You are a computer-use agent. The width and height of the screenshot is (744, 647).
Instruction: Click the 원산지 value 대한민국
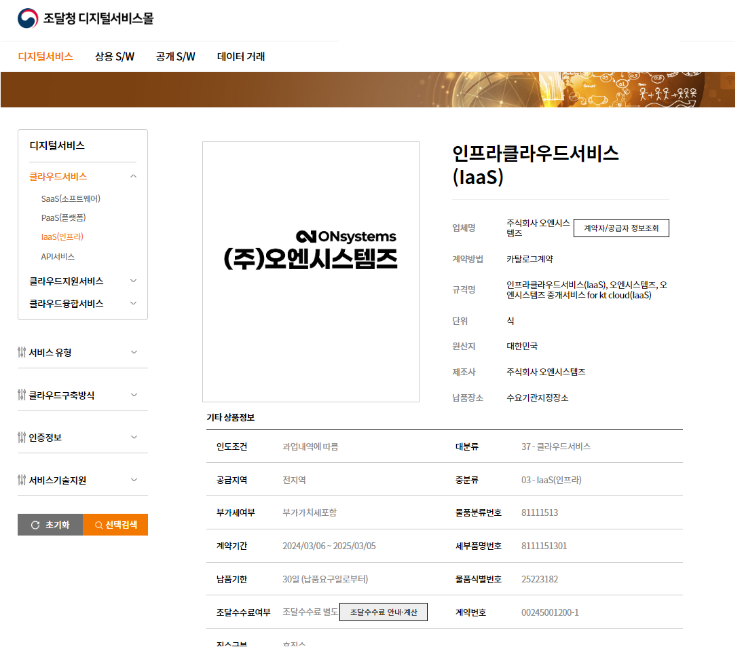(x=522, y=346)
